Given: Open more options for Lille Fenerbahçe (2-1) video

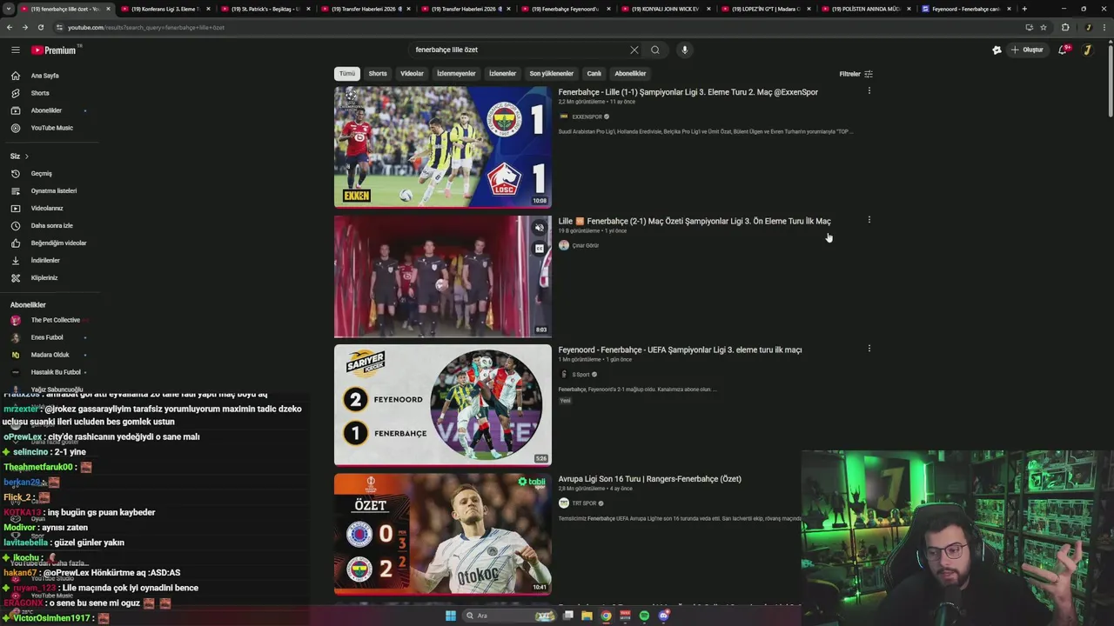Looking at the screenshot, I should click(x=869, y=220).
